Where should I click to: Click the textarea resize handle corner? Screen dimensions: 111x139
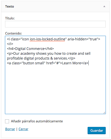pos(104,113)
